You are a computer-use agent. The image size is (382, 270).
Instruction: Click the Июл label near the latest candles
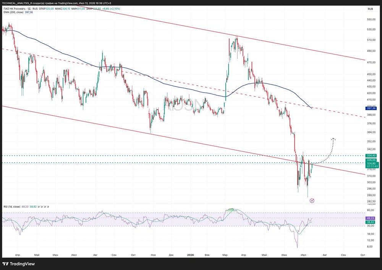pyautogui.click(x=303, y=255)
